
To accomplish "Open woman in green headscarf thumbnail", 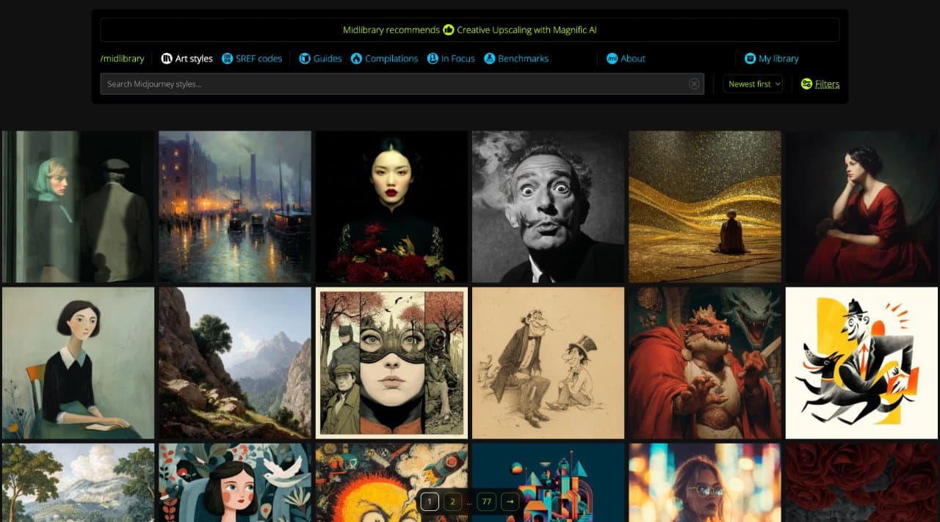I will point(79,207).
